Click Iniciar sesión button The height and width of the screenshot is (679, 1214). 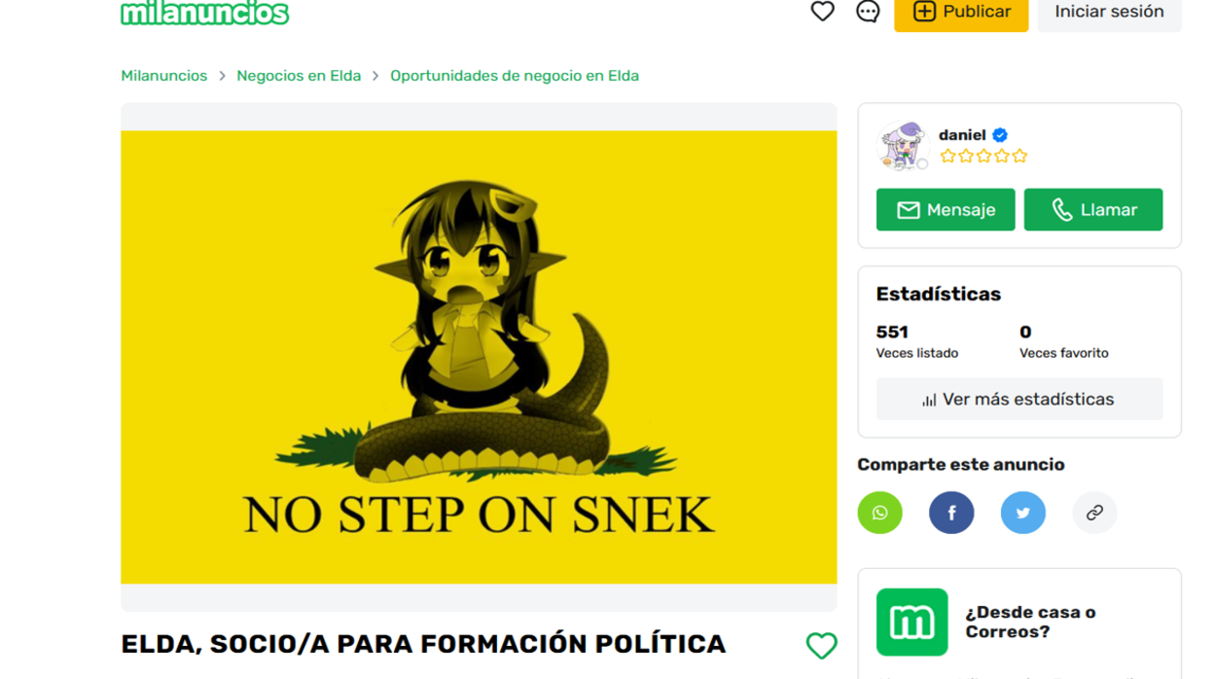(x=1109, y=13)
